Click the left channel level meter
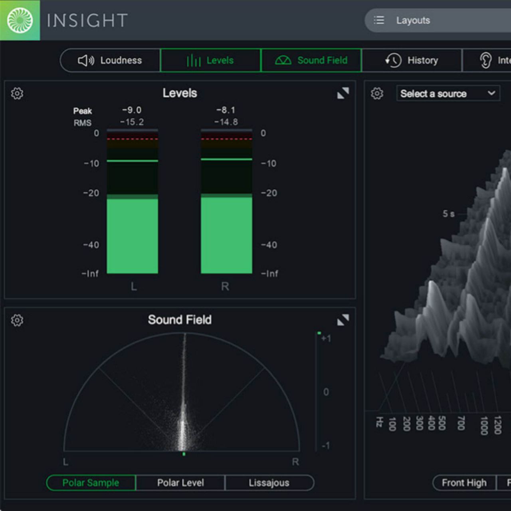511x511 pixels. tap(133, 201)
